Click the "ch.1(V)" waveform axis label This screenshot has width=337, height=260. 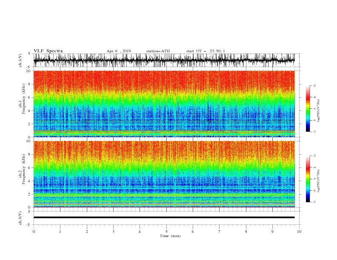click(x=20, y=60)
